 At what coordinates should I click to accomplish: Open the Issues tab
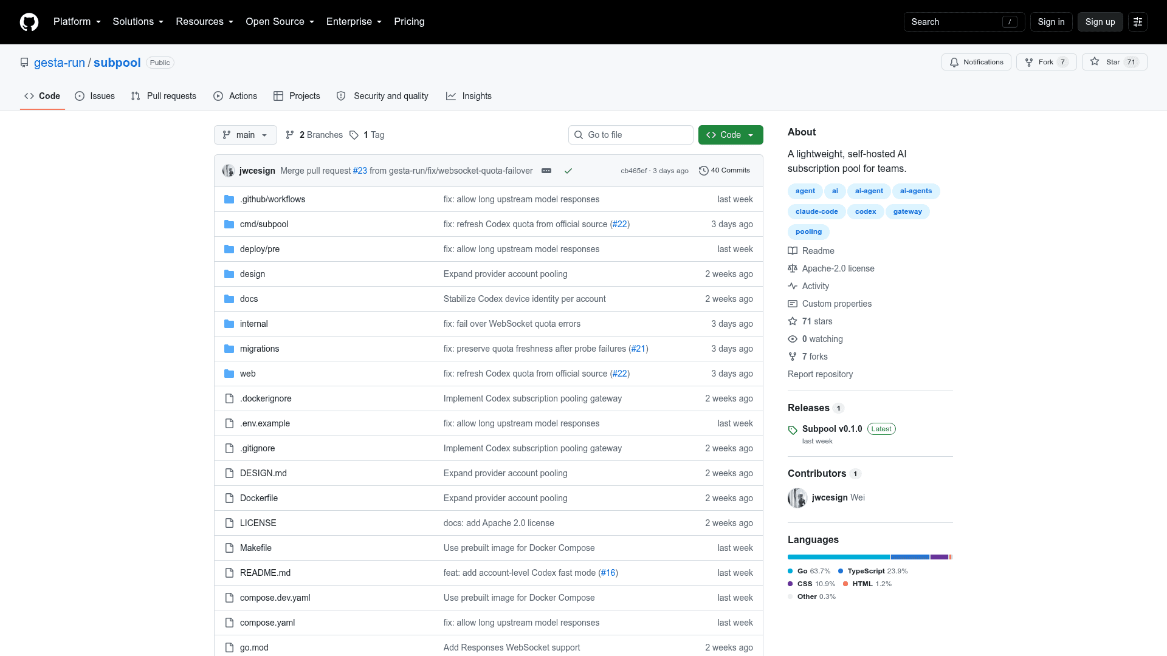tap(95, 96)
